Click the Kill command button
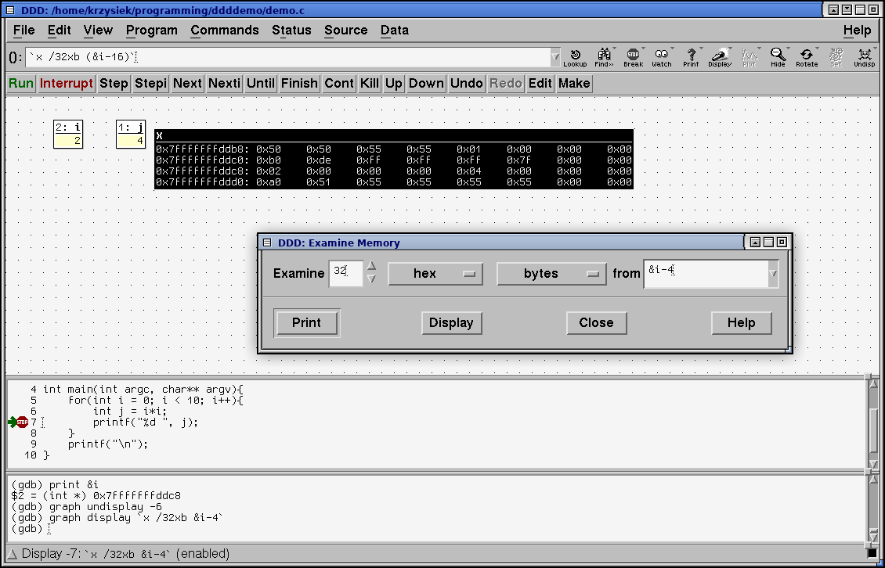885x568 pixels. (369, 84)
